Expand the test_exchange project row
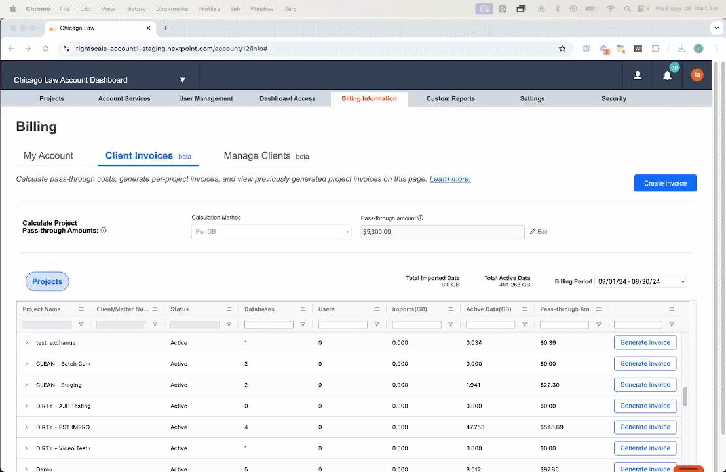The height and width of the screenshot is (472, 726). click(x=27, y=343)
